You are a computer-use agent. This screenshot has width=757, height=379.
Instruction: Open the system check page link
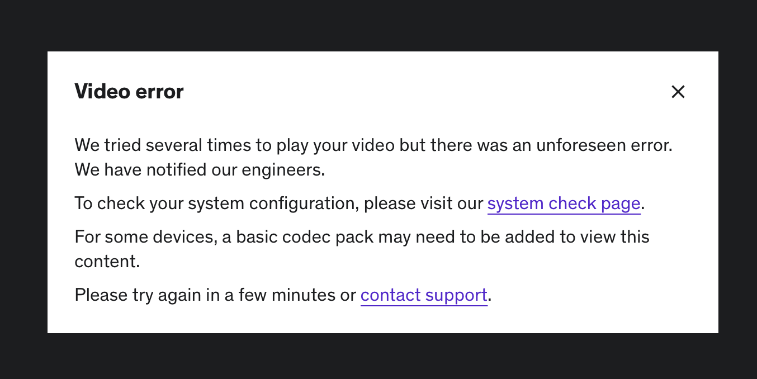564,203
